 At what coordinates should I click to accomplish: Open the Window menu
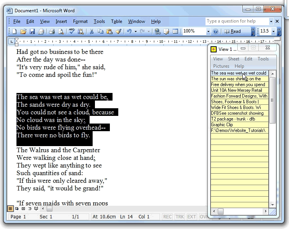click(137, 21)
